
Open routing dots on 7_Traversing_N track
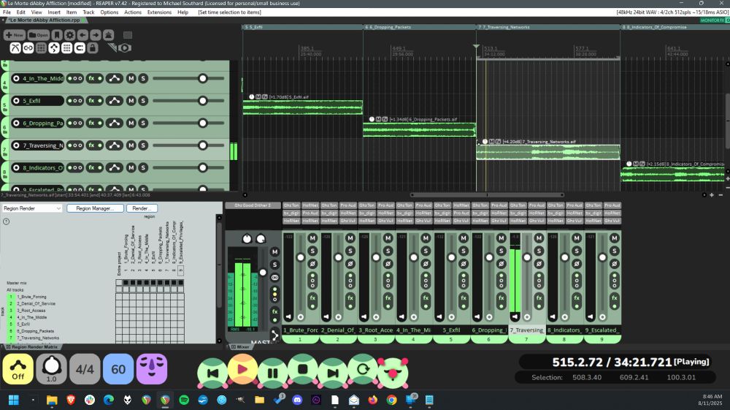[75, 145]
